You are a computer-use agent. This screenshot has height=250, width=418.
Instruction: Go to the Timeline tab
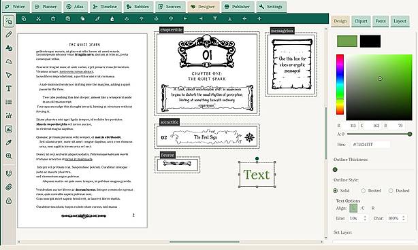point(106,7)
